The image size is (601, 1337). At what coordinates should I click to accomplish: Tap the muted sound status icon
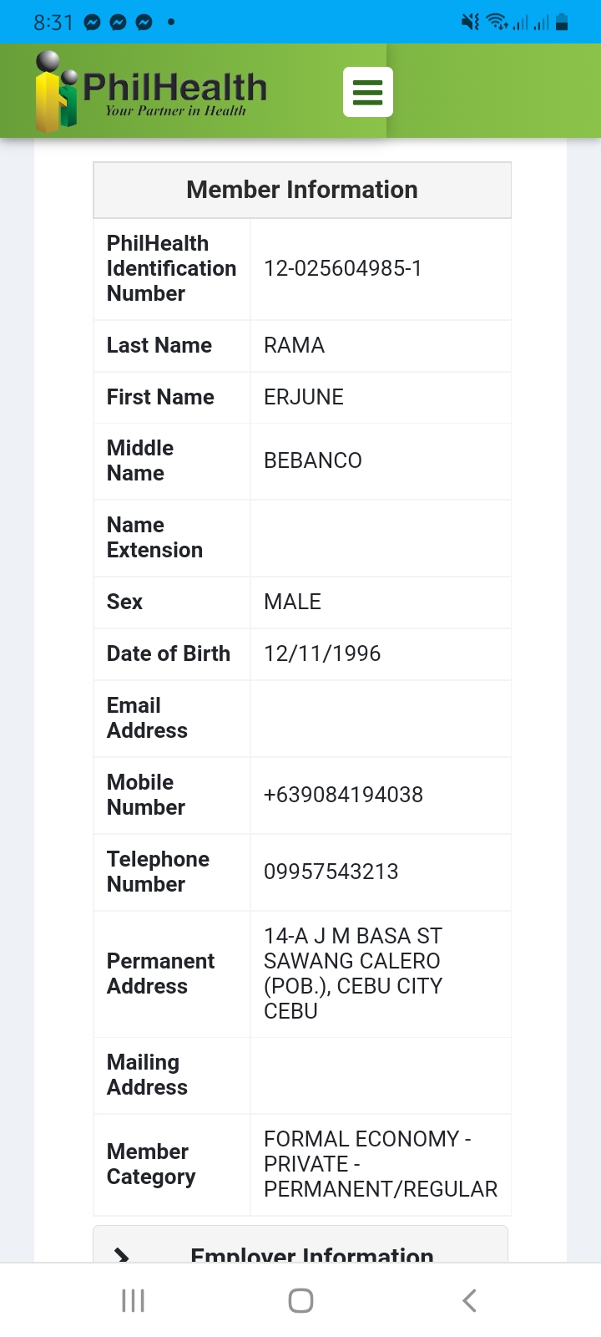(x=470, y=23)
